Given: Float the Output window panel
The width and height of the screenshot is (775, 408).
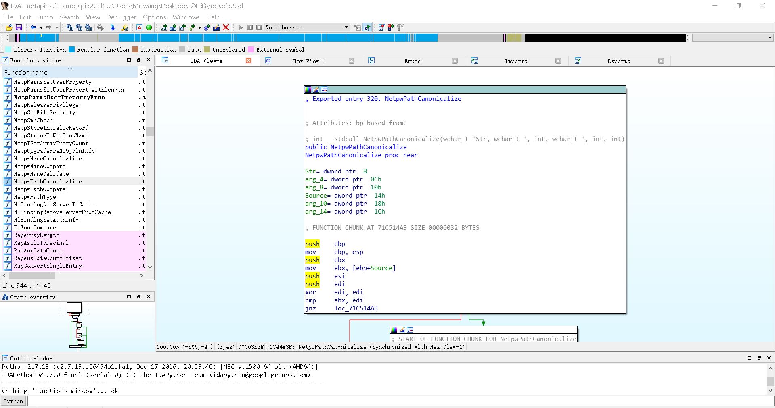Looking at the screenshot, I should (x=759, y=358).
